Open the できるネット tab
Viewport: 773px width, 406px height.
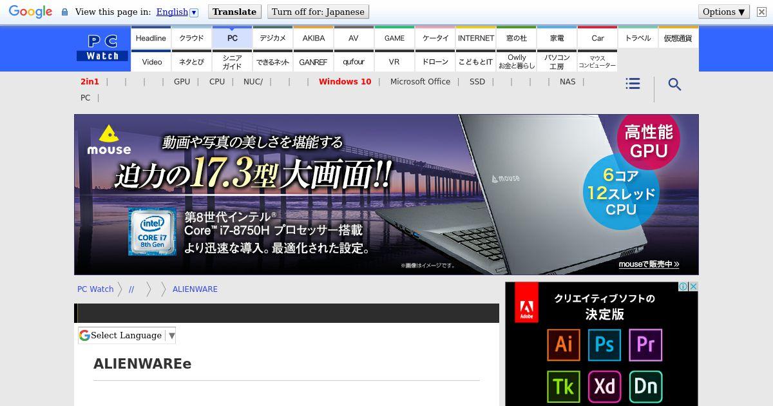272,62
